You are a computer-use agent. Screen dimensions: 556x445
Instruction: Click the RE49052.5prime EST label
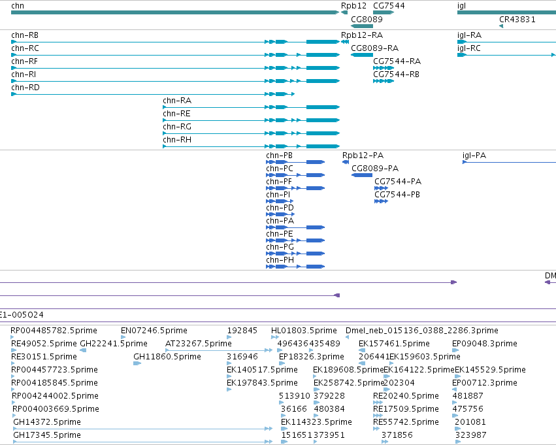tap(44, 344)
